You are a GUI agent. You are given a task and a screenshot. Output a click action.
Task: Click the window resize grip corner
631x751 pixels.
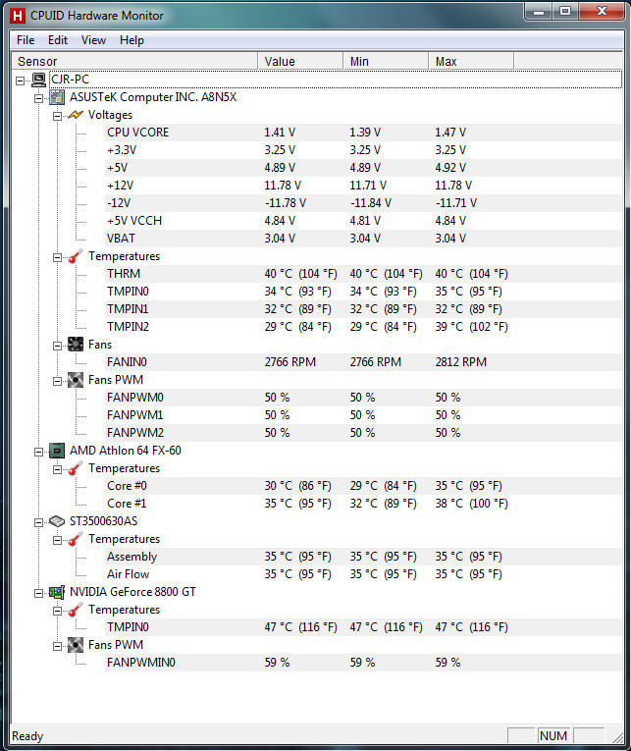tap(617, 737)
